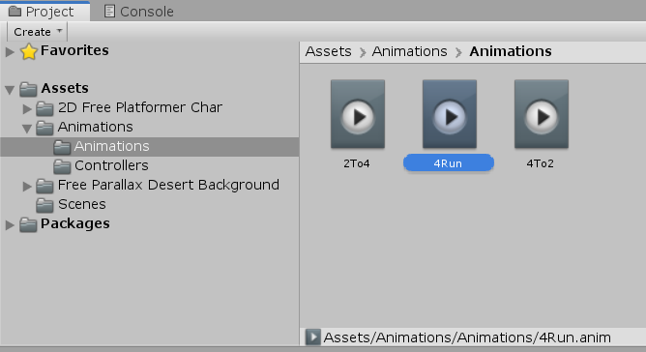646x352 pixels.
Task: Select the 4To2 animation clip icon
Action: [542, 114]
